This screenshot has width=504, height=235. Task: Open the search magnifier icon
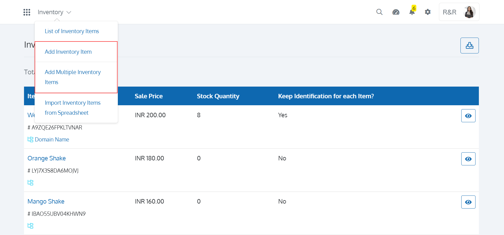coord(379,12)
